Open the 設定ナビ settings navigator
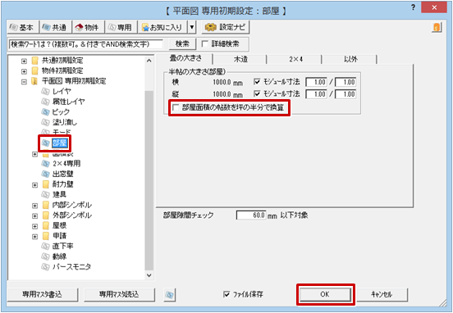 coord(226,27)
